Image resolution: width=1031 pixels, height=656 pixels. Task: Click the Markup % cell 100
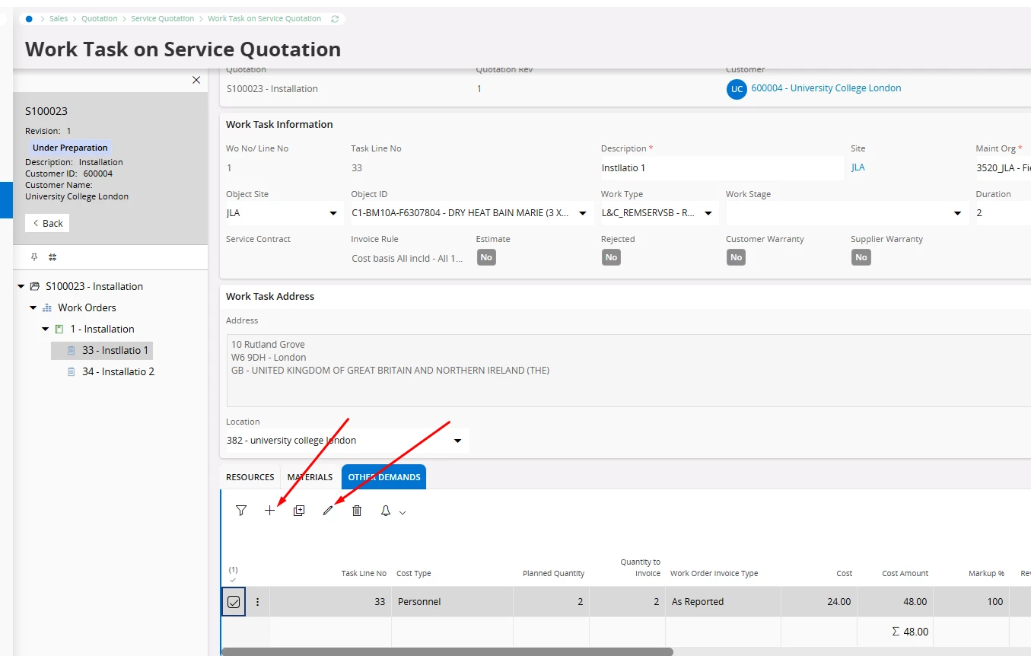(x=971, y=602)
